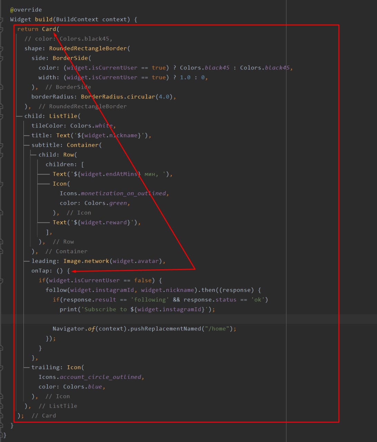Click the BuildContext type name

click(x=77, y=19)
